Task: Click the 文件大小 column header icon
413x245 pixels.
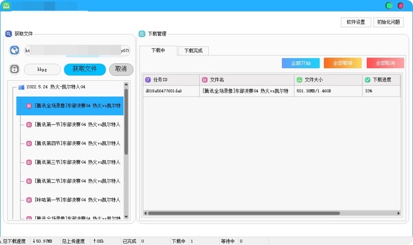Action: (300, 80)
